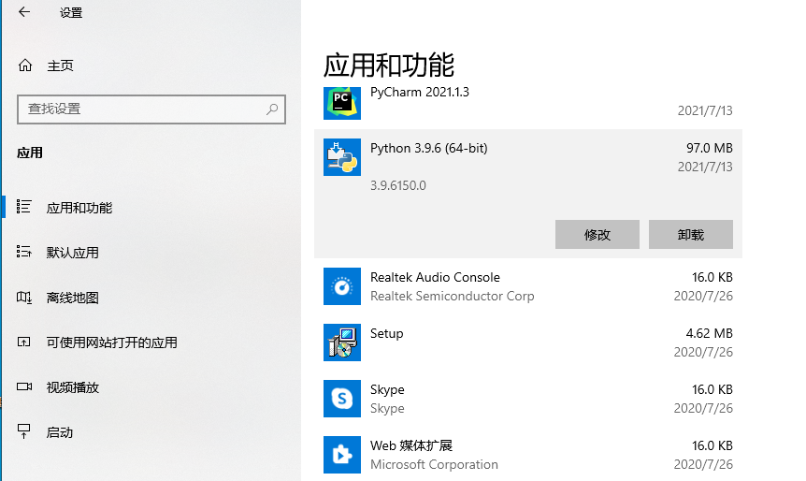Open 可使用网站打开的应用 page
Viewport: 806px width, 481px height.
click(111, 343)
